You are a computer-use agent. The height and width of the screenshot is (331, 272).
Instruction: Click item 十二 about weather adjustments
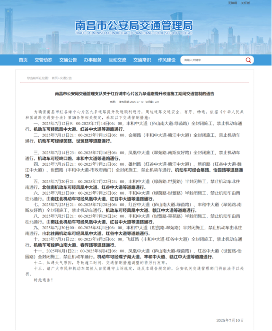(x=101, y=263)
